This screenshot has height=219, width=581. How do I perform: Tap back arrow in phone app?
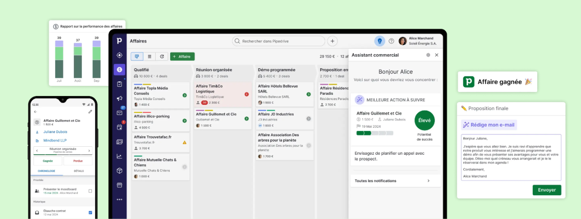[35, 112]
